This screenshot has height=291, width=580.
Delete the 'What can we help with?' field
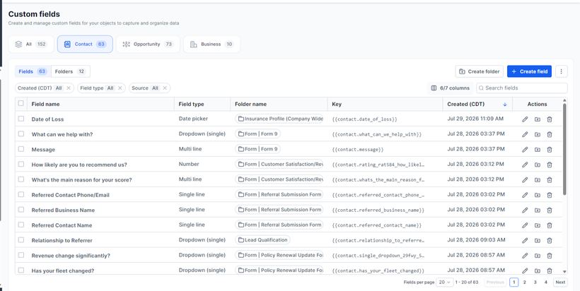(x=550, y=134)
